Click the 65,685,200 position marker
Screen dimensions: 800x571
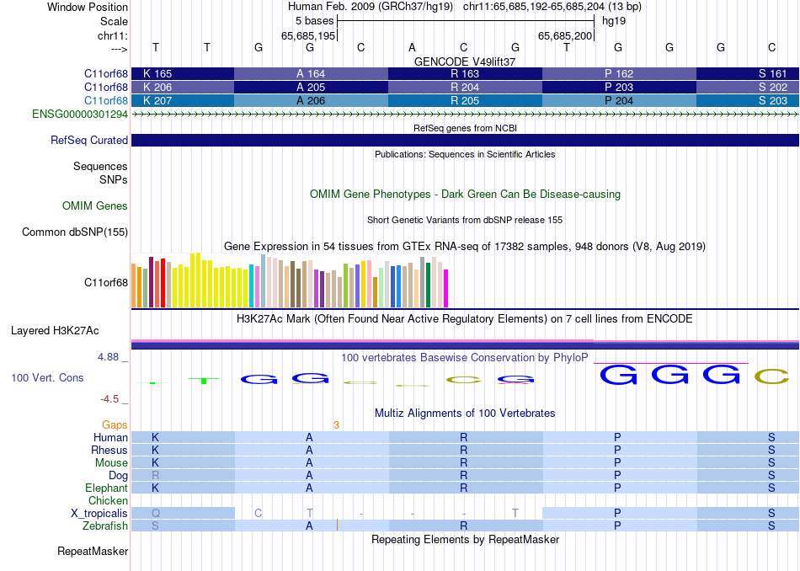coord(565,35)
